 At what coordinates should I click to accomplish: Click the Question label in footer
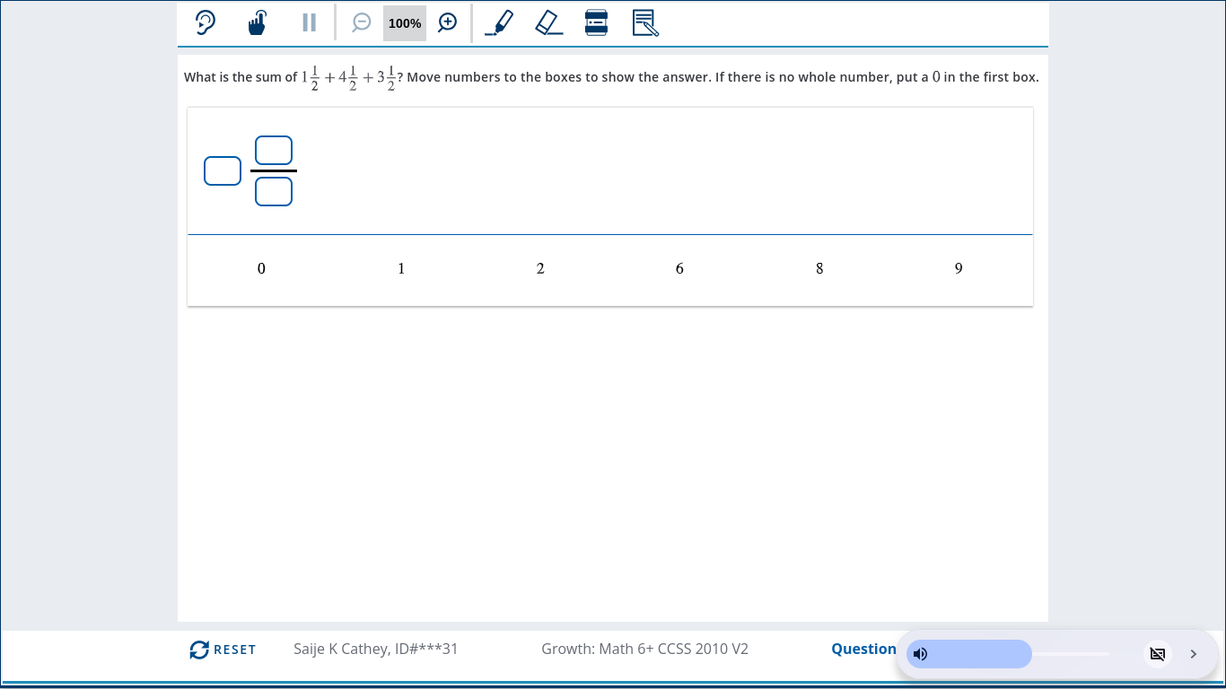tap(863, 649)
